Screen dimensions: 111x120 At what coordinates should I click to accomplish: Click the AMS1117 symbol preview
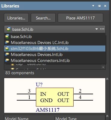[55, 95]
